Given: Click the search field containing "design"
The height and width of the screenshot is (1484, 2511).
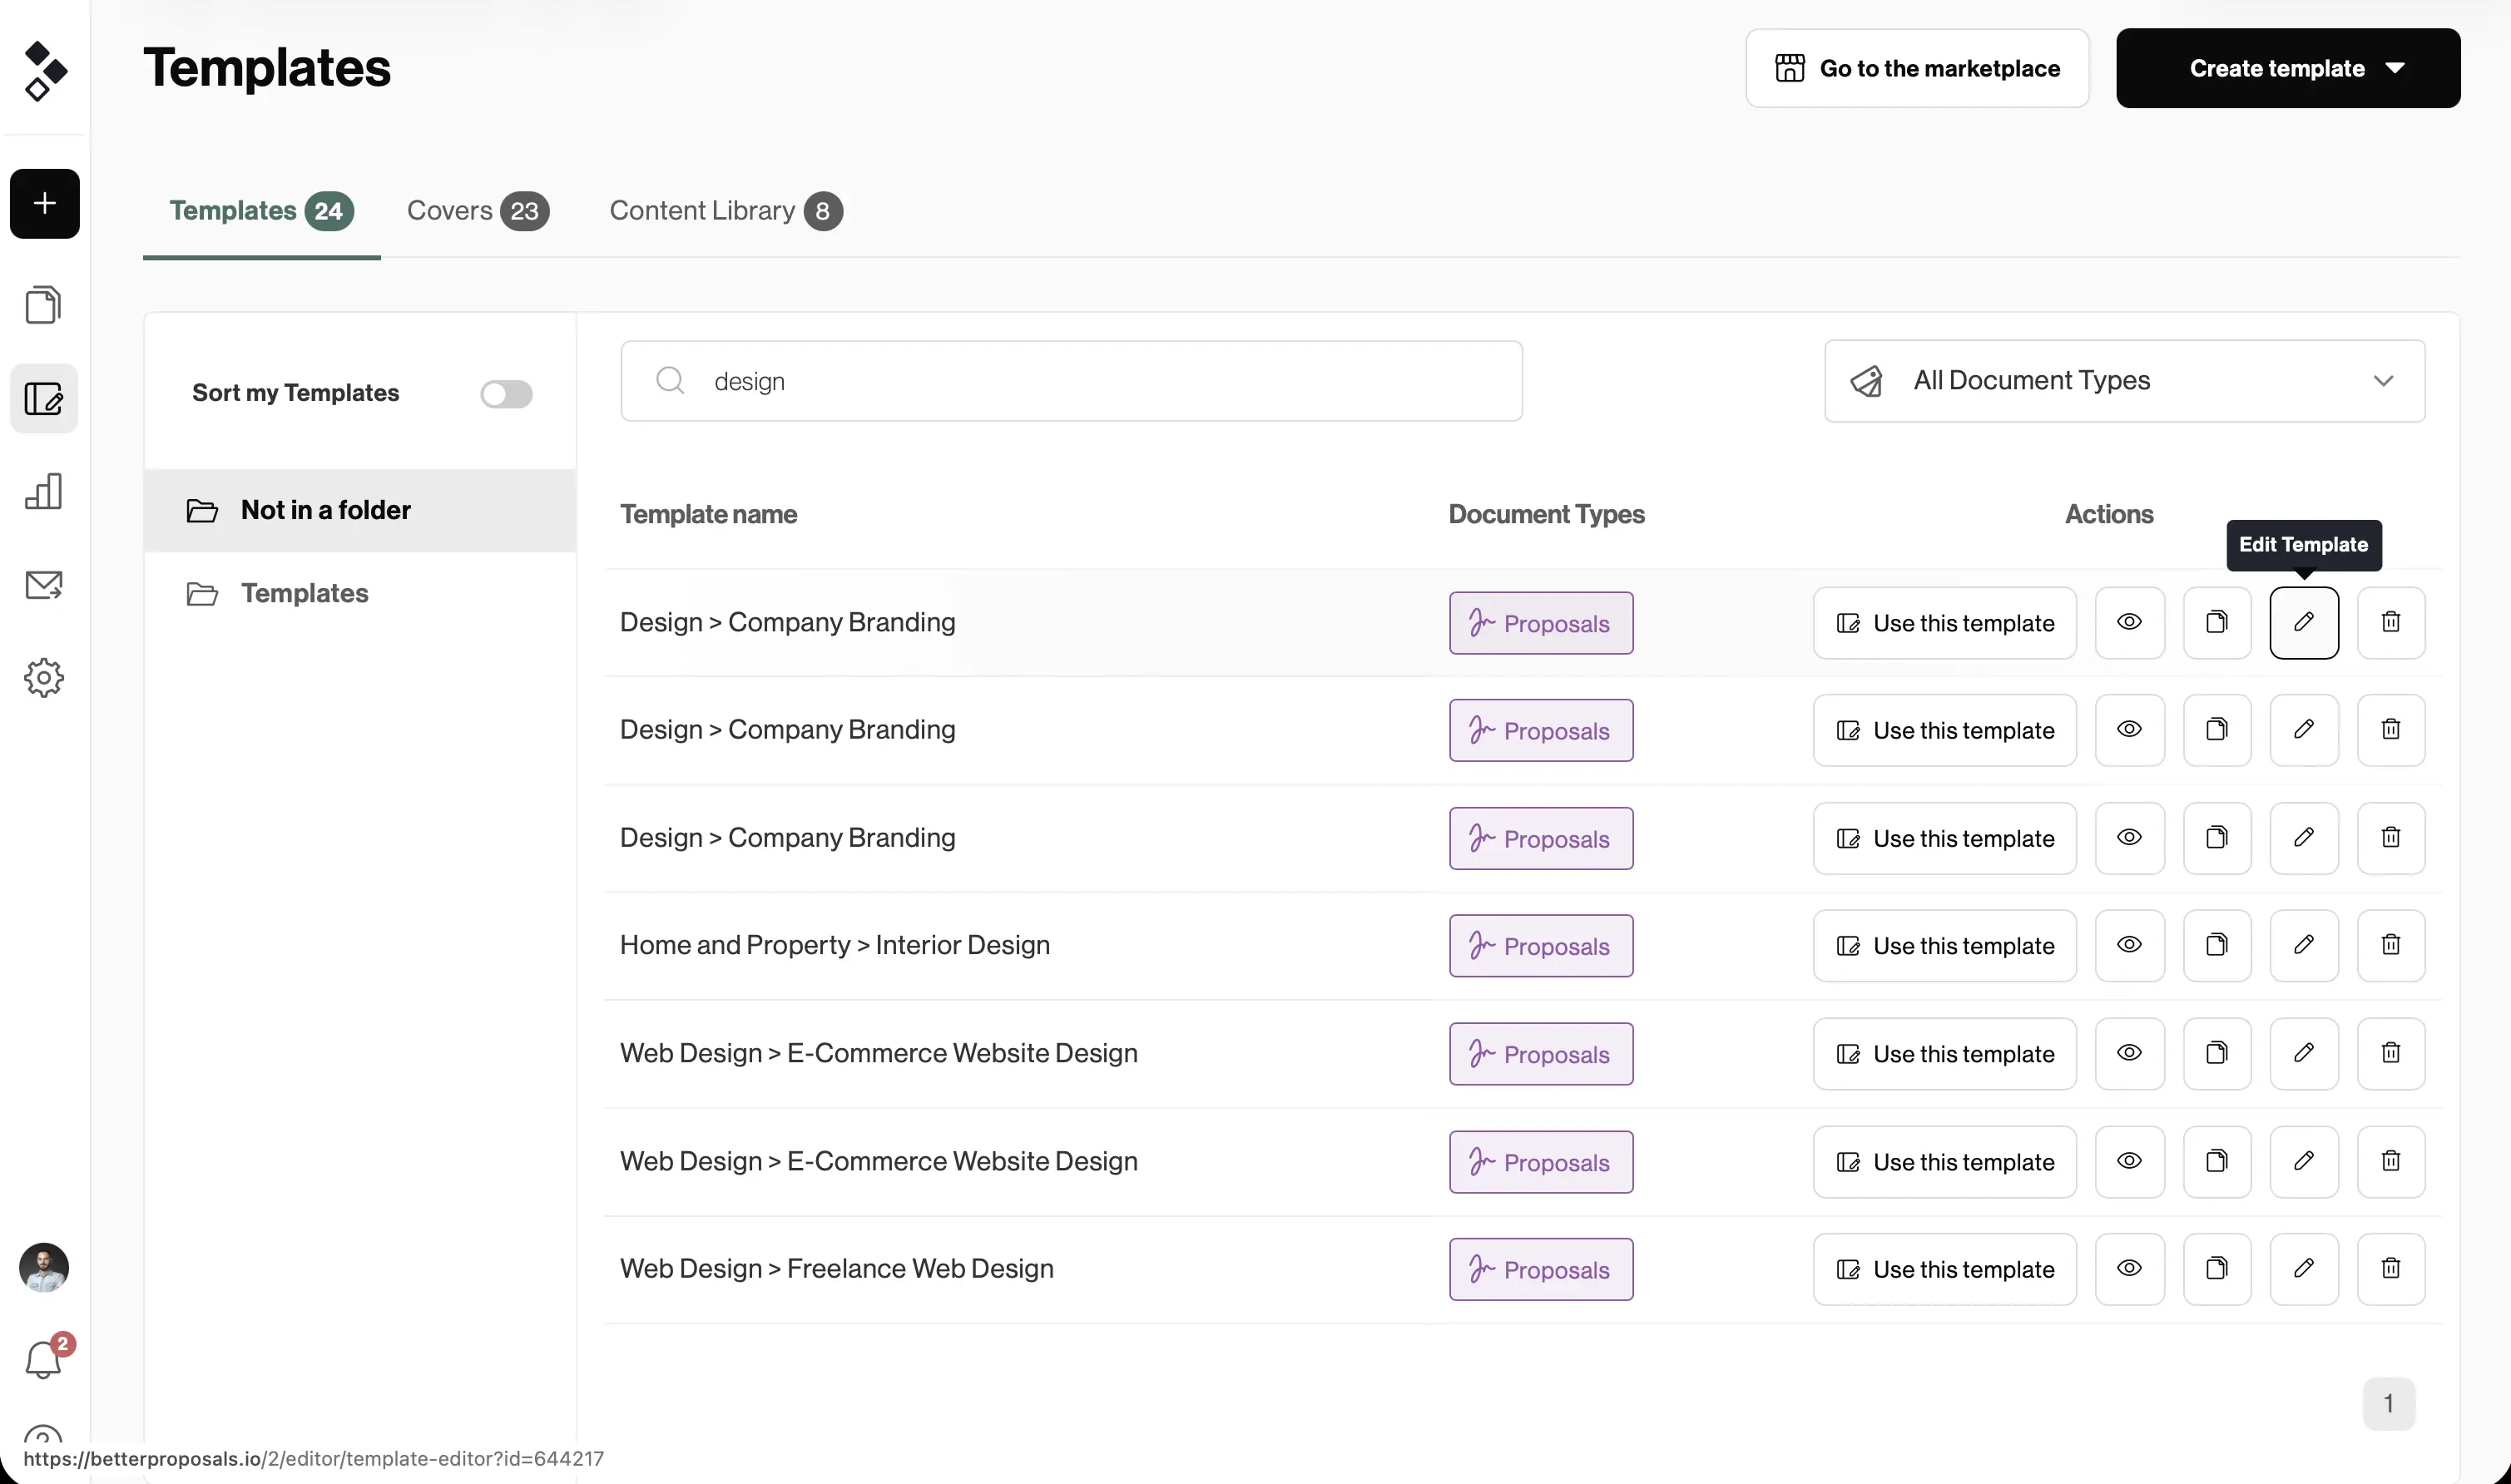Looking at the screenshot, I should tap(1071, 381).
